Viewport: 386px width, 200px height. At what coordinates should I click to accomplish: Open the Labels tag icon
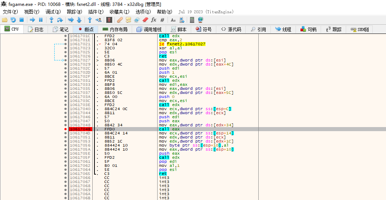click(x=137, y=20)
